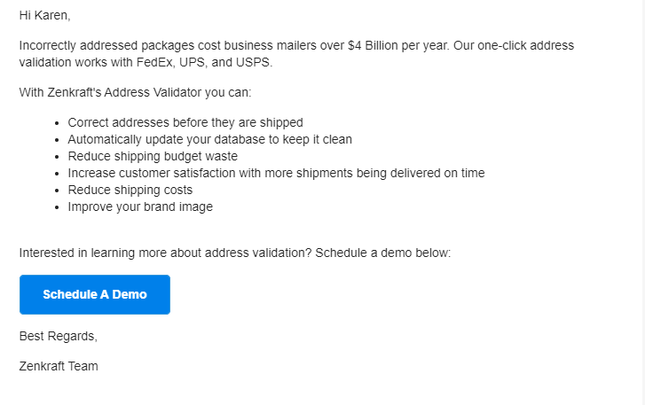Click the "Schedule a demo below:" phrase
The width and height of the screenshot is (645, 405).
(383, 253)
